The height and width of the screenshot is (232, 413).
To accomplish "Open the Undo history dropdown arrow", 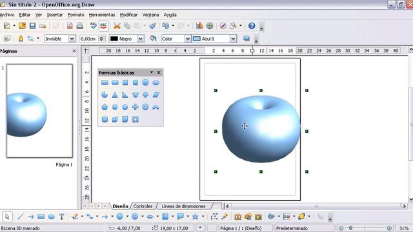I will pyautogui.click(x=173, y=26).
